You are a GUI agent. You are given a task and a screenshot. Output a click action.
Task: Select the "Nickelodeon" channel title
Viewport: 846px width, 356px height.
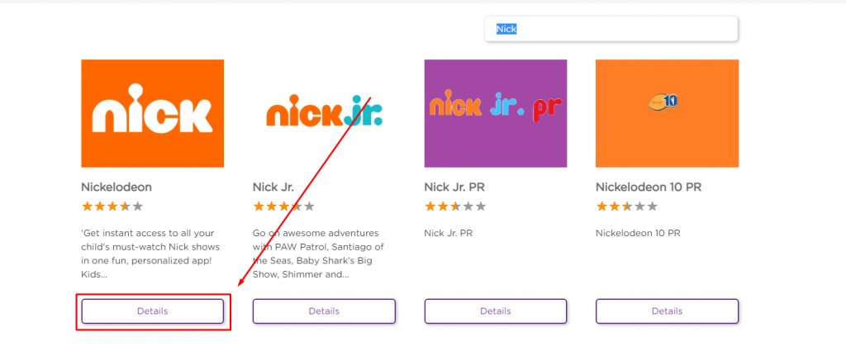coord(116,187)
